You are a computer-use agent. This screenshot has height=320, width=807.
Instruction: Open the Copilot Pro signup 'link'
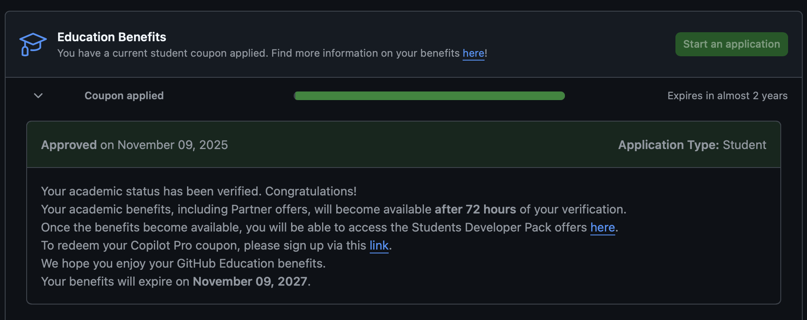[x=379, y=245]
